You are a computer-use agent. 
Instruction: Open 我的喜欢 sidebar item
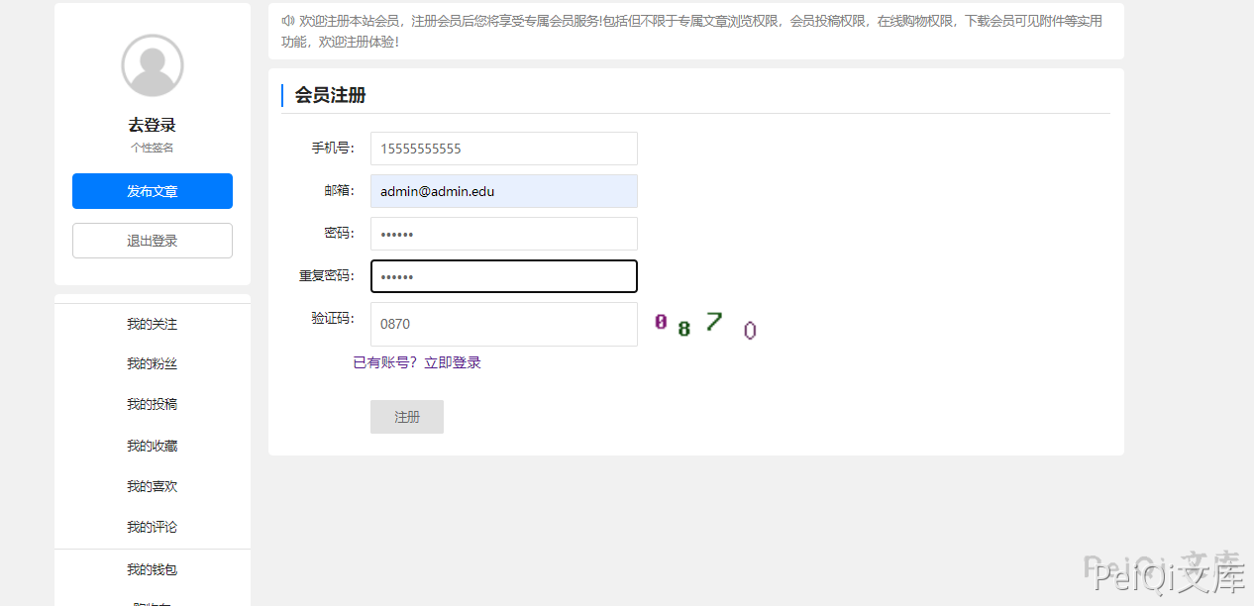point(153,486)
